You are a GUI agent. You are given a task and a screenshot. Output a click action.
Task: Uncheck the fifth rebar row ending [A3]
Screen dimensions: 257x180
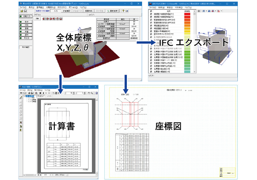pos(151,26)
